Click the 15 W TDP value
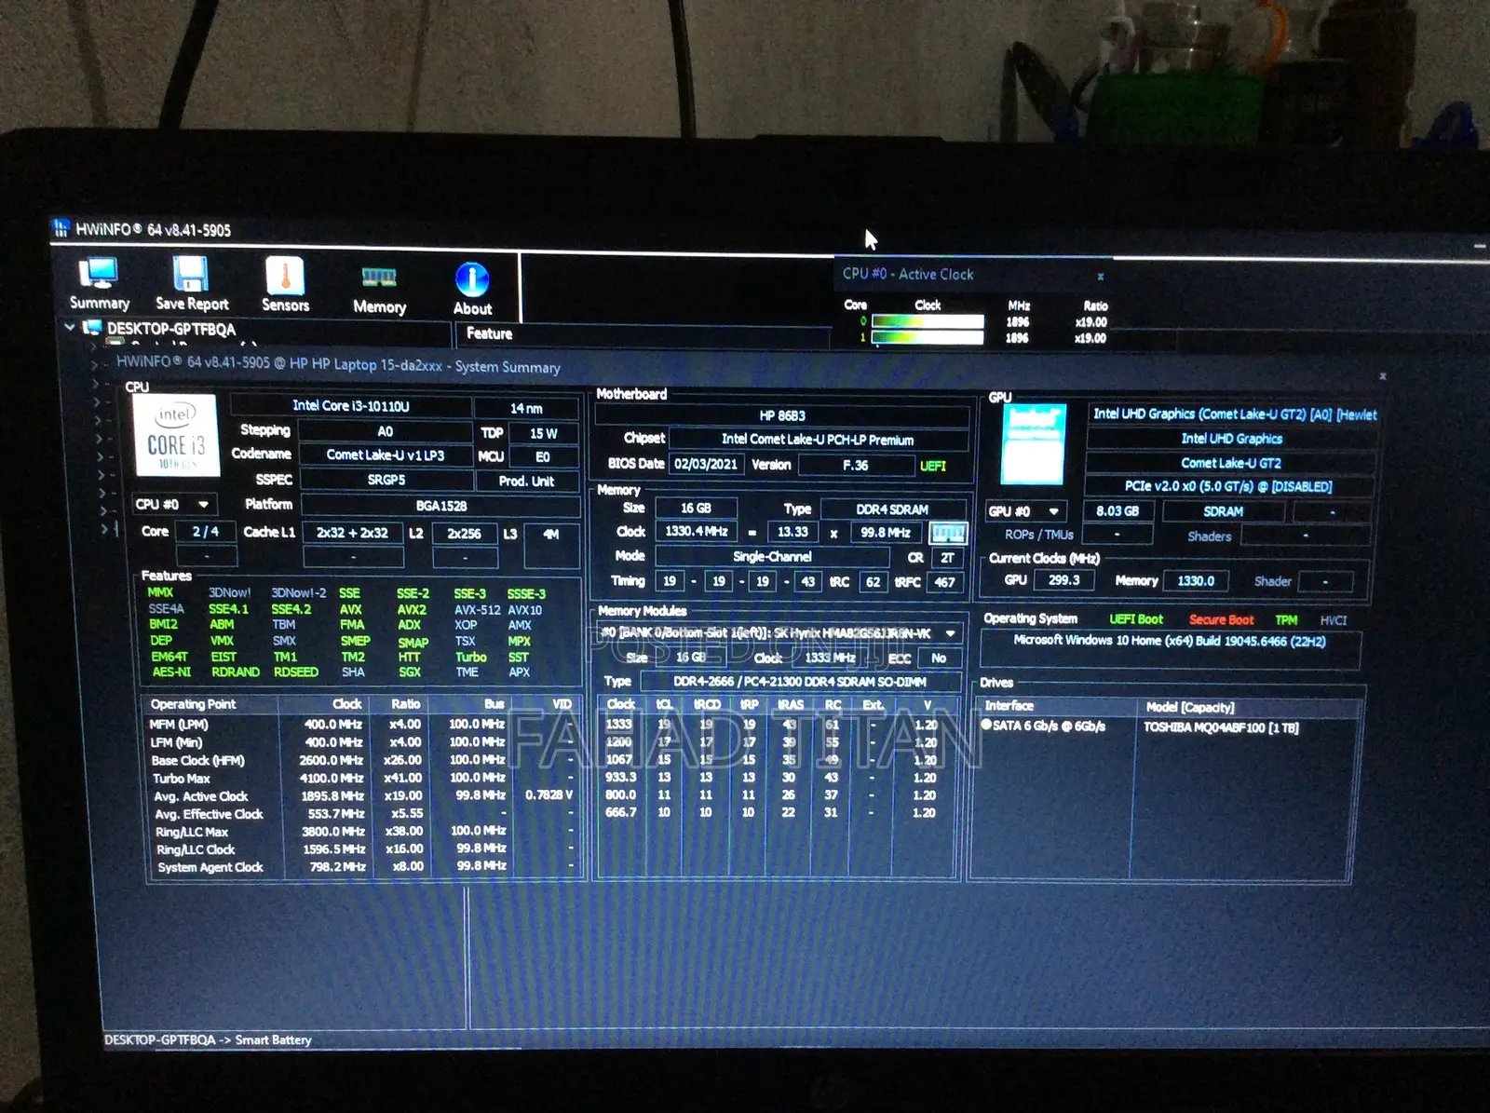This screenshot has height=1113, width=1490. 543,433
